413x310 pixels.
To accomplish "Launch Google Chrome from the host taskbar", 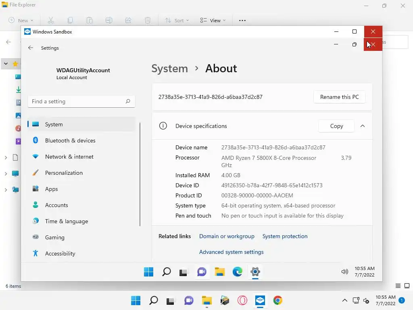I will click(278, 300).
